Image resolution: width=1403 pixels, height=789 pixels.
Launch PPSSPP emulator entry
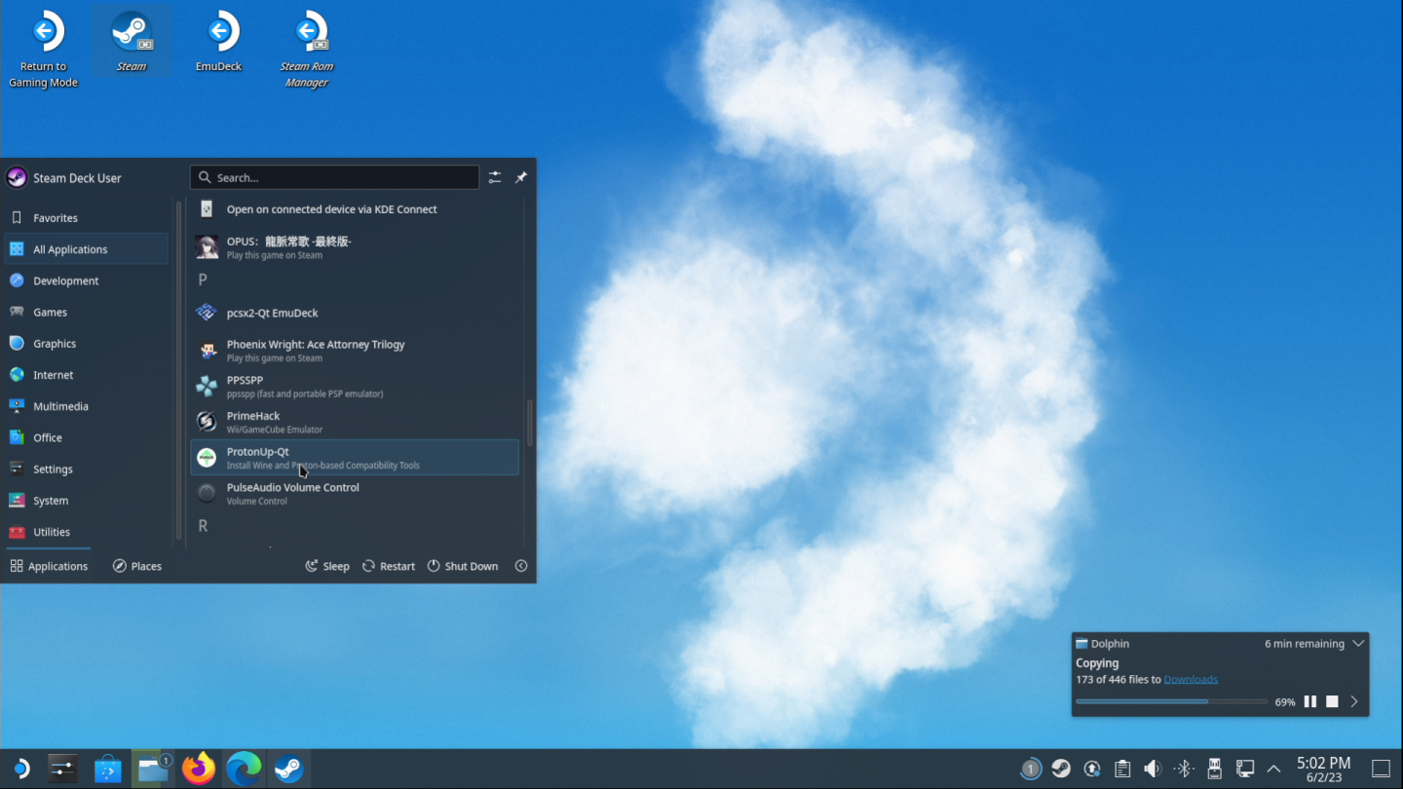coord(355,387)
